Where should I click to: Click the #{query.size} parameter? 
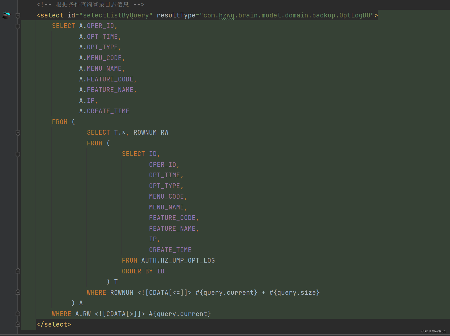295,293
